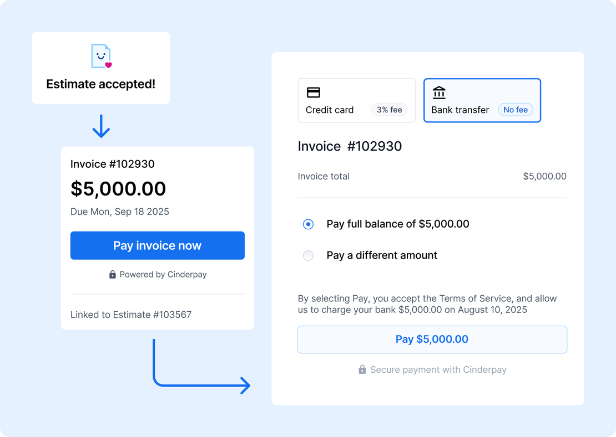The image size is (616, 437).
Task: Choose Pay a different amount option
Action: click(x=309, y=255)
